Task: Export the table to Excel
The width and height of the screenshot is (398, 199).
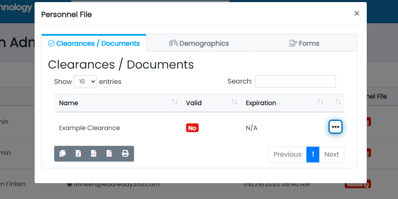Action: pos(78,154)
